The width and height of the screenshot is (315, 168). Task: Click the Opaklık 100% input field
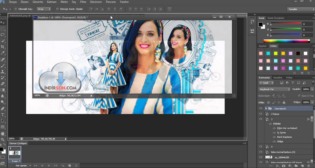(306, 89)
